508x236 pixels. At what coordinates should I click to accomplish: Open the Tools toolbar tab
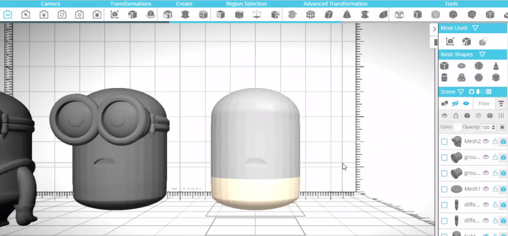click(451, 4)
